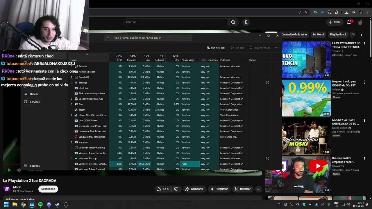Screen dimensions: 372x209
Task: Expand the Start process row
Action: point(72,104)
